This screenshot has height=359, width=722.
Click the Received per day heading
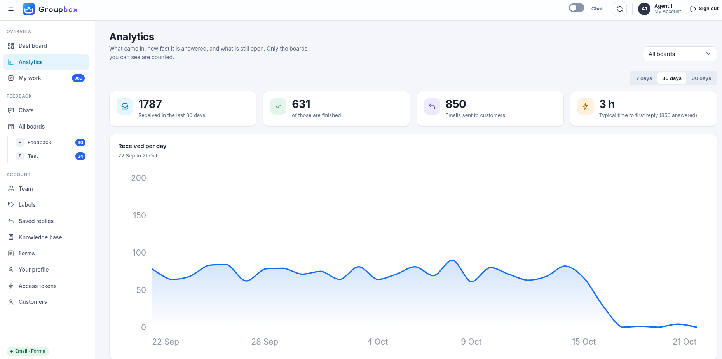pyautogui.click(x=142, y=146)
